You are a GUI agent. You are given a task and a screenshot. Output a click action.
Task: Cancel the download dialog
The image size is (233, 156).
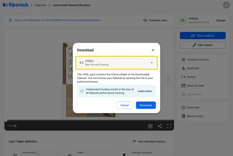[124, 105]
